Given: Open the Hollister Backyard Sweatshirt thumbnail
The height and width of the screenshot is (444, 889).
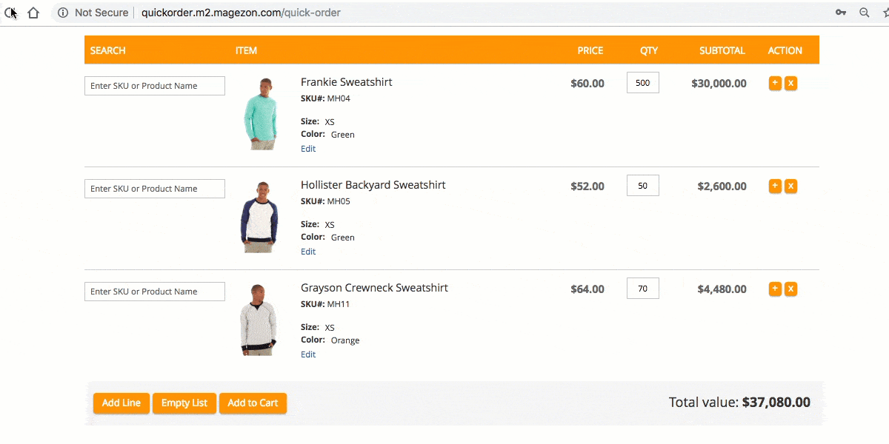Looking at the screenshot, I should [x=259, y=217].
